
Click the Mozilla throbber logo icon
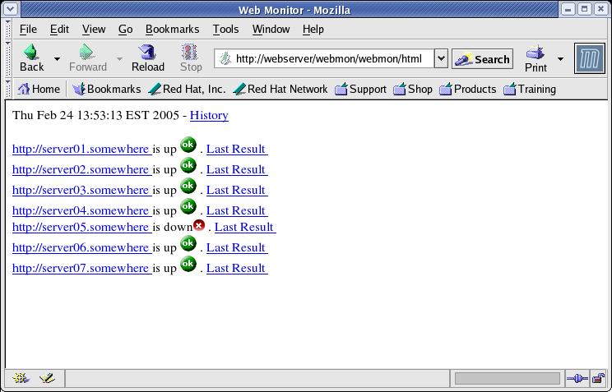(x=589, y=59)
